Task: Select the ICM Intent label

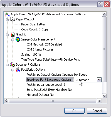Action: (x=34, y=49)
